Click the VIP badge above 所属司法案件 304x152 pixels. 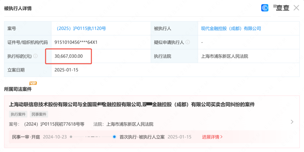click(33, 83)
